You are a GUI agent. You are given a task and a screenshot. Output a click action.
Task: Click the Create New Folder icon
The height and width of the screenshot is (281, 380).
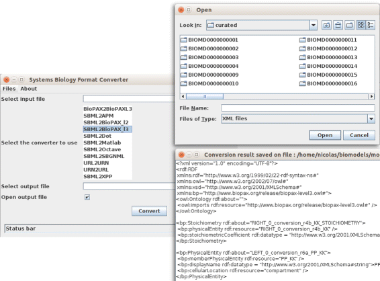[349, 25]
